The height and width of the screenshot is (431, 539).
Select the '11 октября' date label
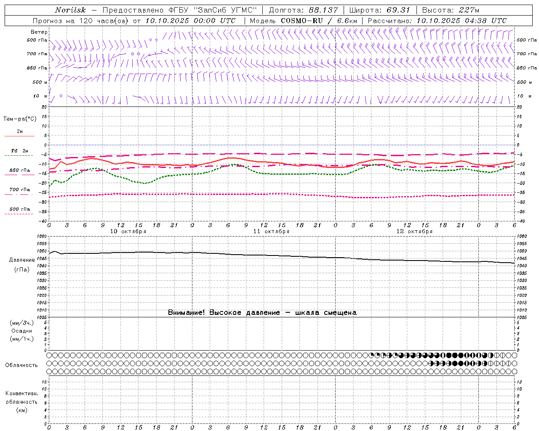[271, 231]
